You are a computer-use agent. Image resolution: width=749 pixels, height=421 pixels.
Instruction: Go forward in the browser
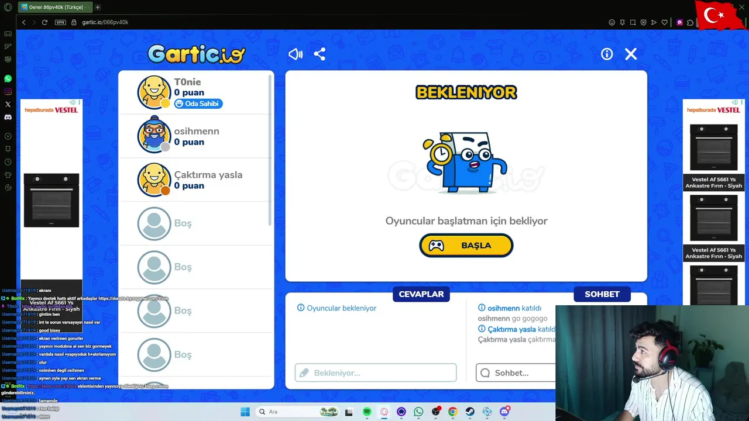[x=34, y=22]
